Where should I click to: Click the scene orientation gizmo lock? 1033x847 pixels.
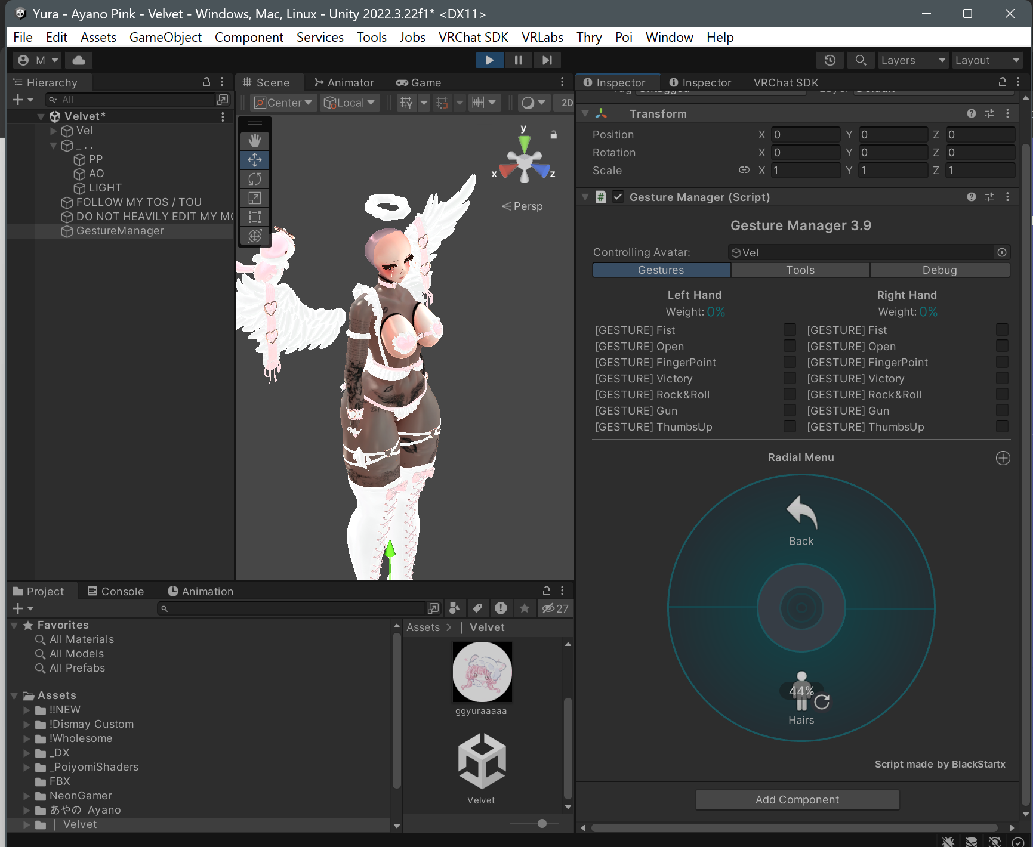pyautogui.click(x=554, y=135)
